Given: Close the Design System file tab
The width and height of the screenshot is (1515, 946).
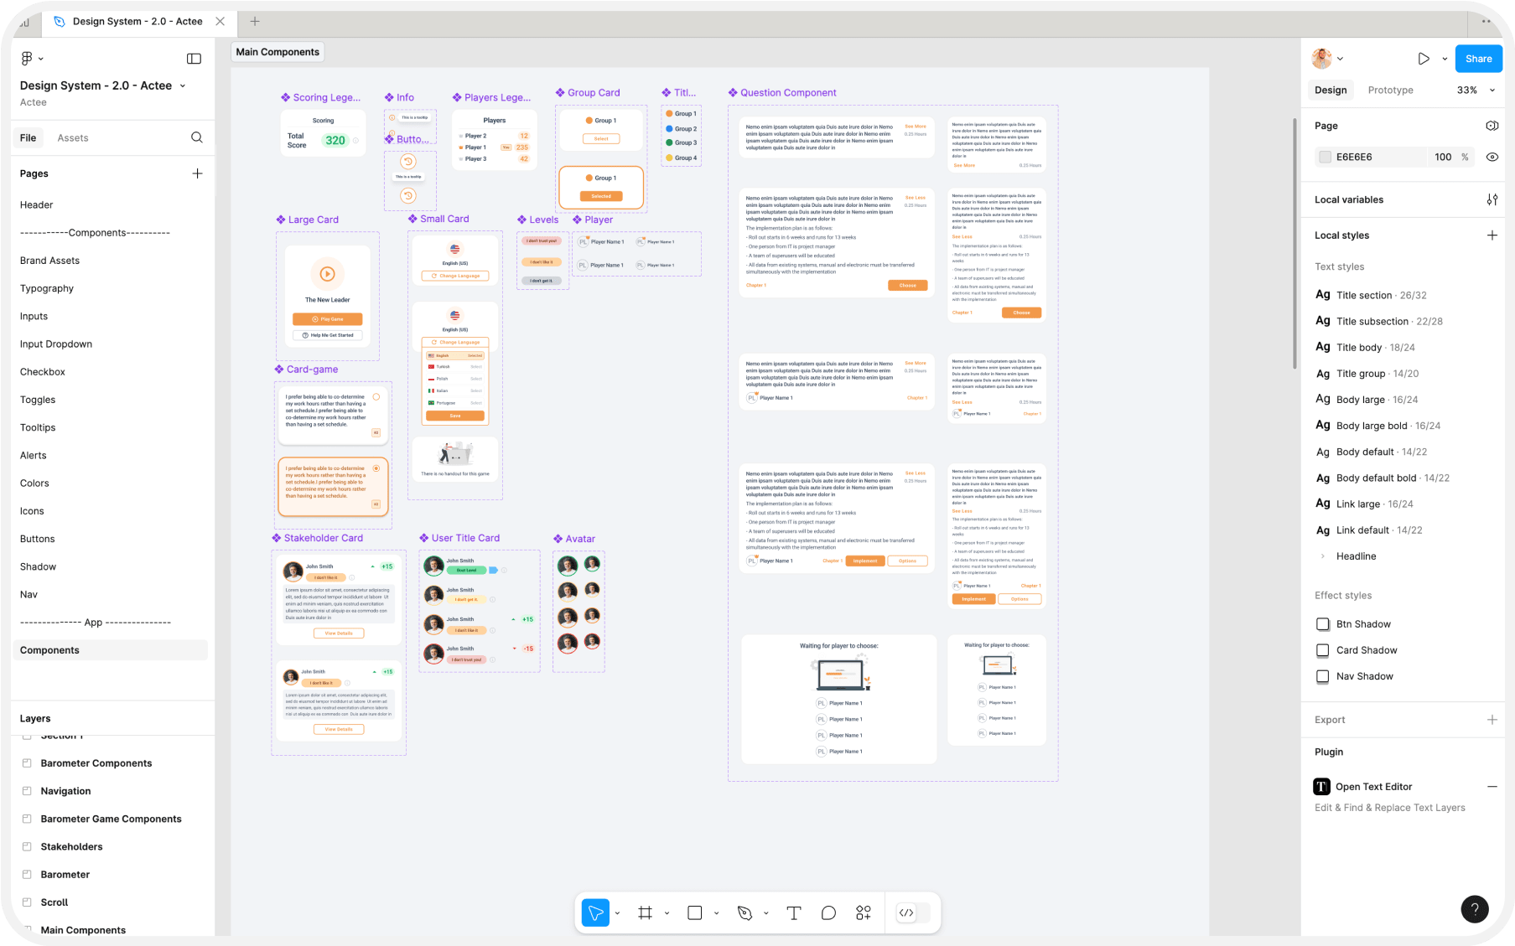Looking at the screenshot, I should pos(221,21).
